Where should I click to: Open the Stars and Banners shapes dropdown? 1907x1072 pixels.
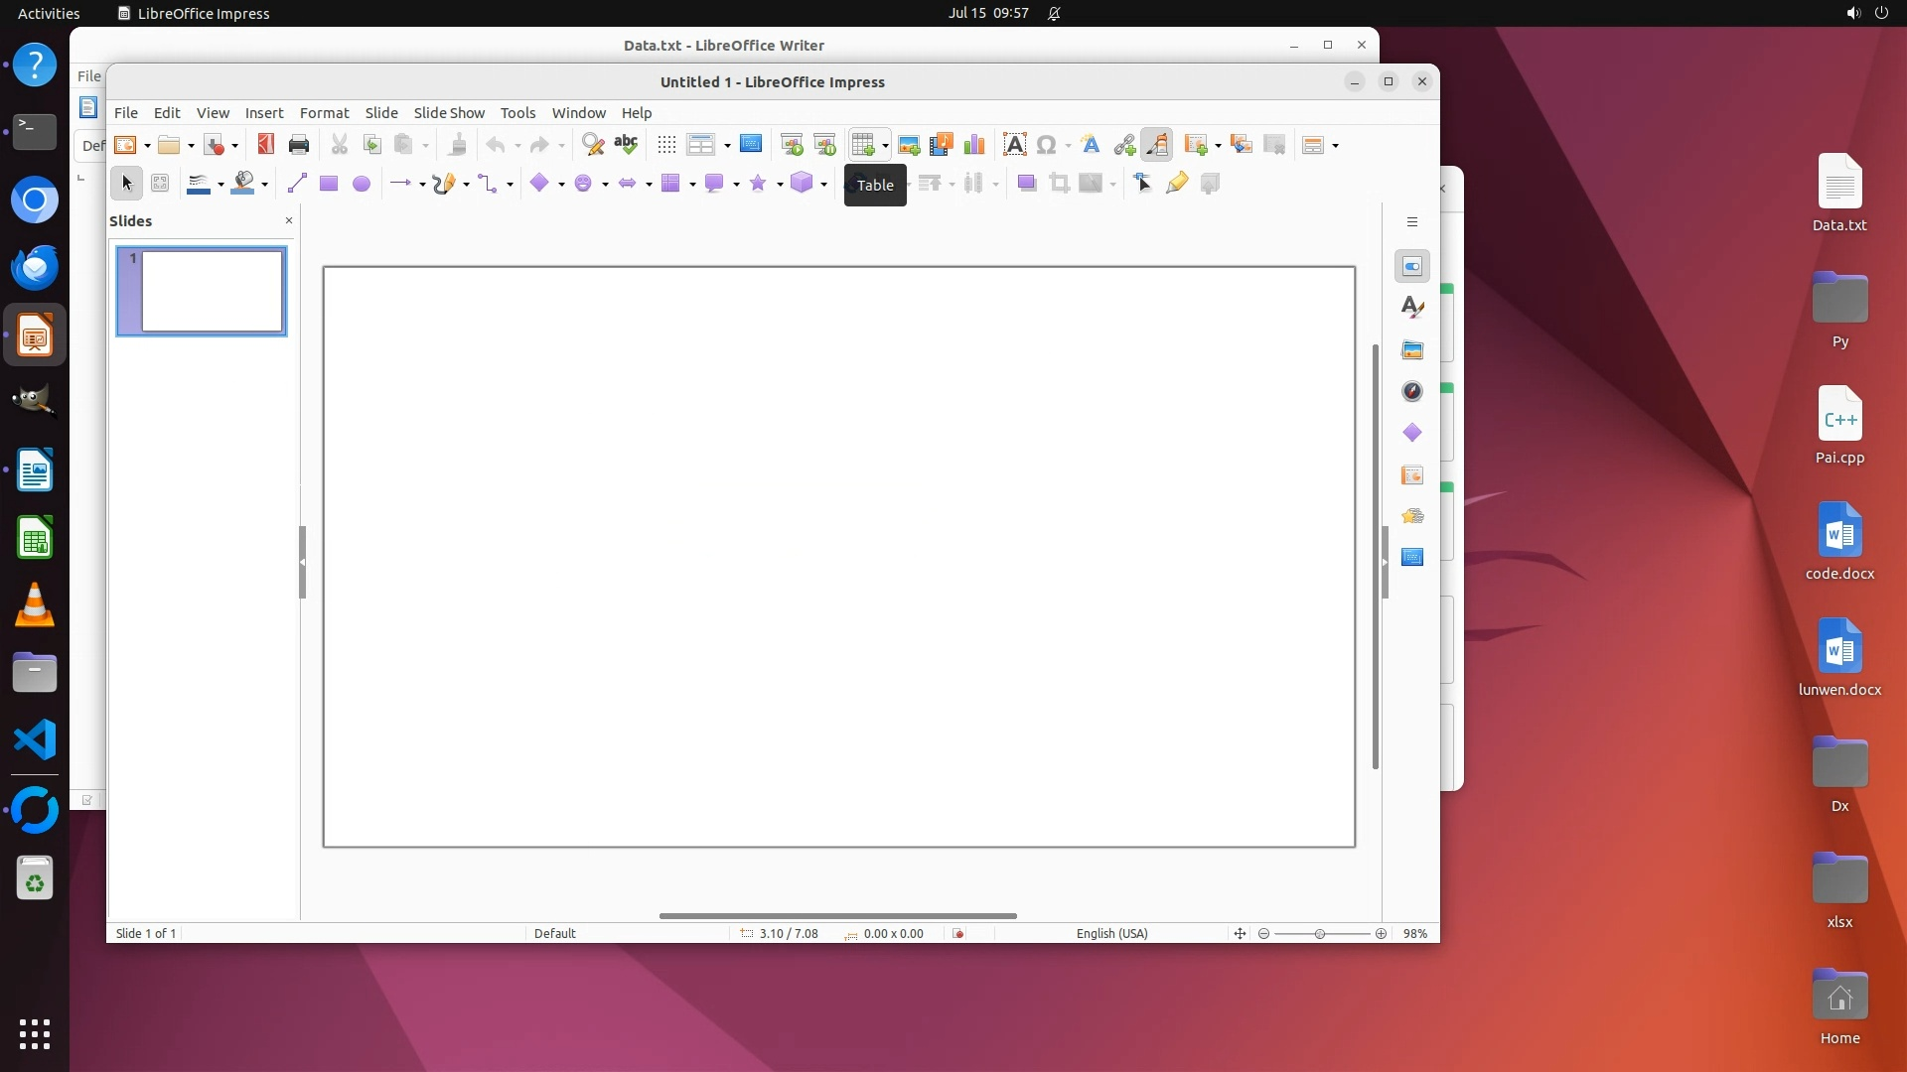click(781, 184)
